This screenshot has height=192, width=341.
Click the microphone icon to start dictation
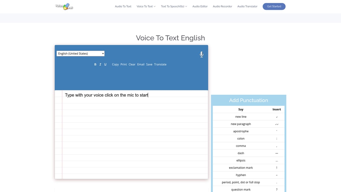(202, 55)
